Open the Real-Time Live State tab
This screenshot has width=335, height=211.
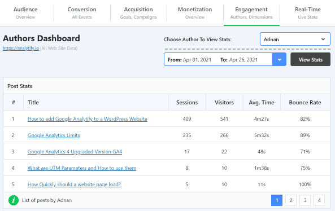pos(308,13)
